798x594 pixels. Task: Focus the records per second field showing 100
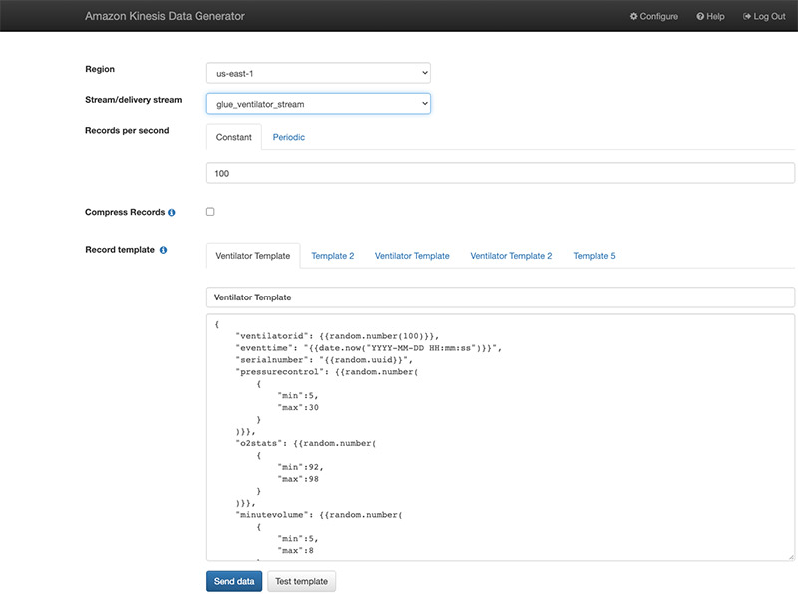pos(501,173)
